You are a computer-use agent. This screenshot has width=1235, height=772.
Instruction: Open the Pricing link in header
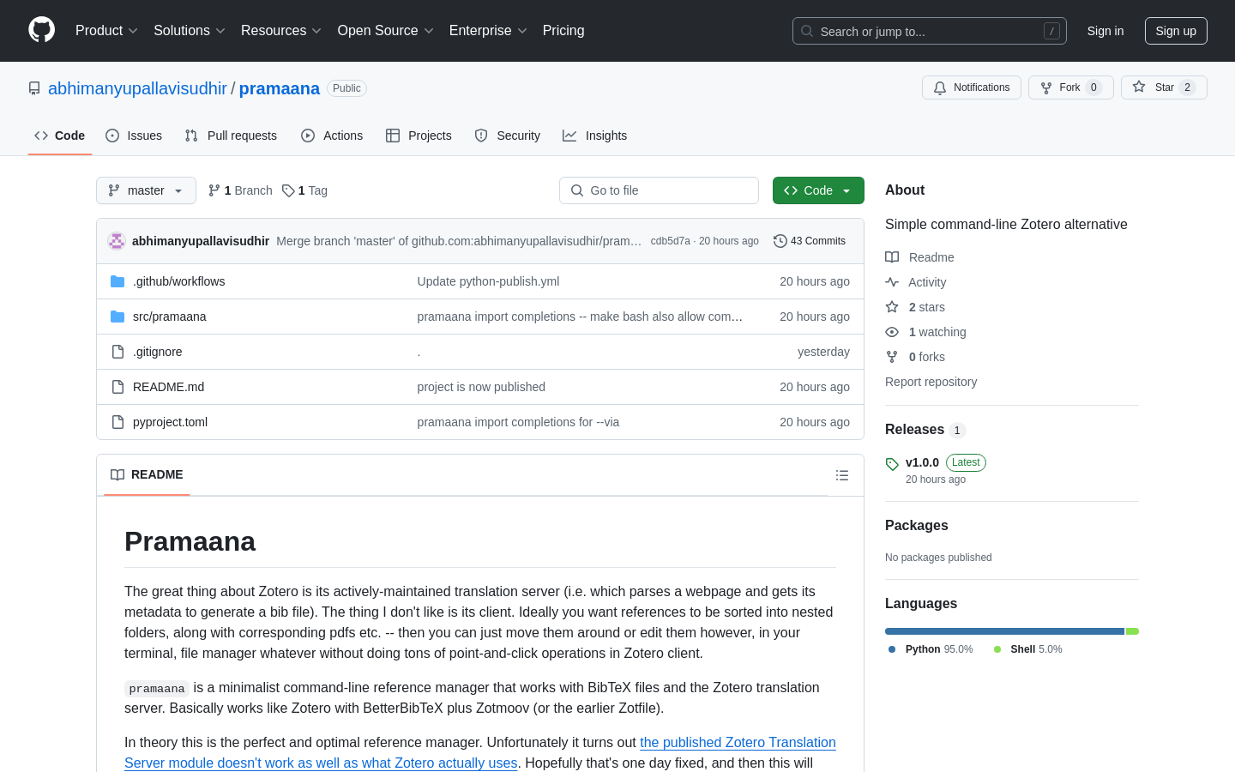point(563,30)
